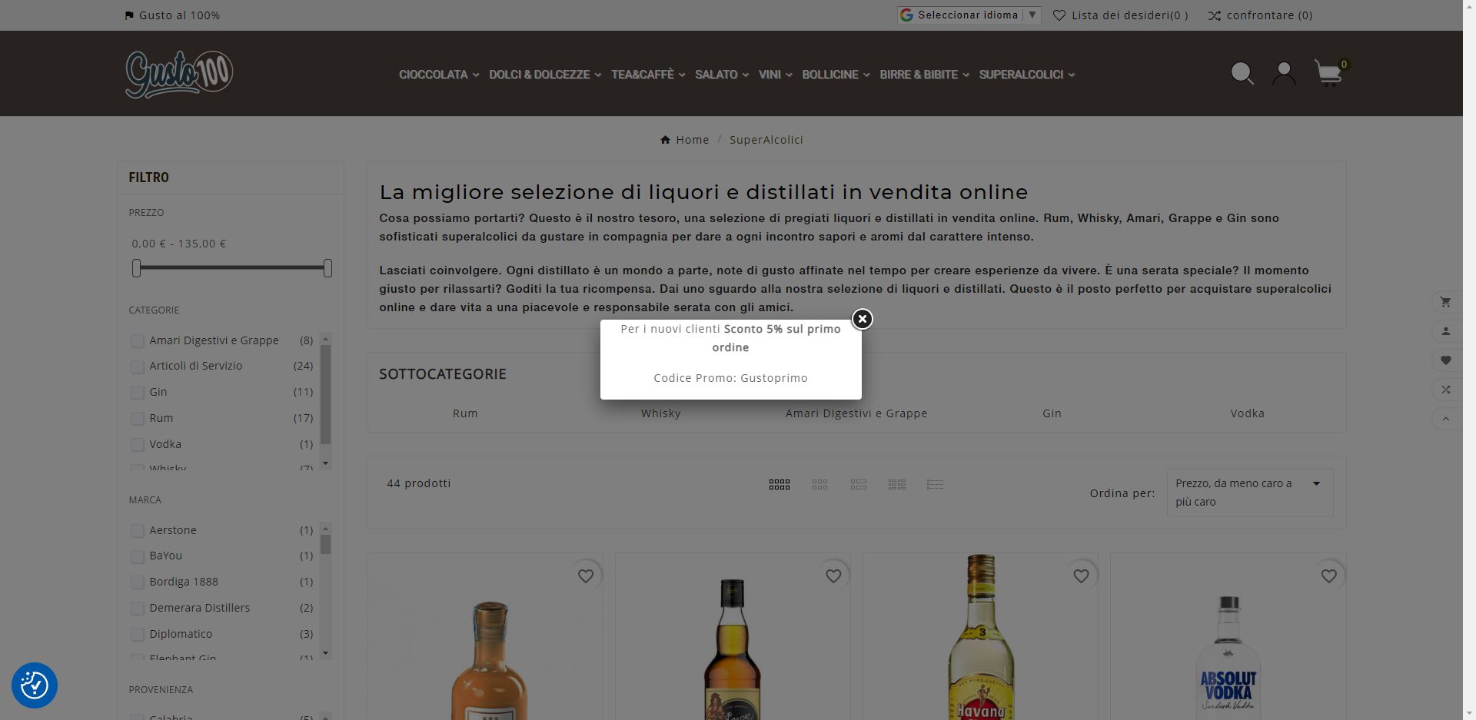Open the confrontare compare link
Screen dimensions: 1476x720
(x=1269, y=15)
